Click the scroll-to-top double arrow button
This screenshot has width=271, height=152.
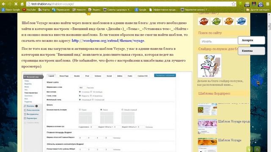click(x=257, y=149)
